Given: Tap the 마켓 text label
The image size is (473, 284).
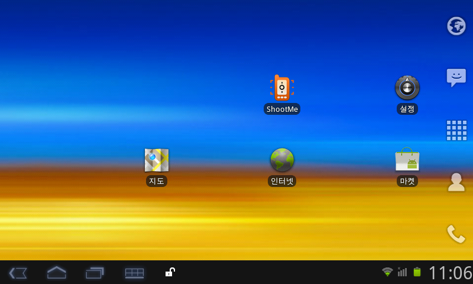Looking at the screenshot, I should coord(407,181).
